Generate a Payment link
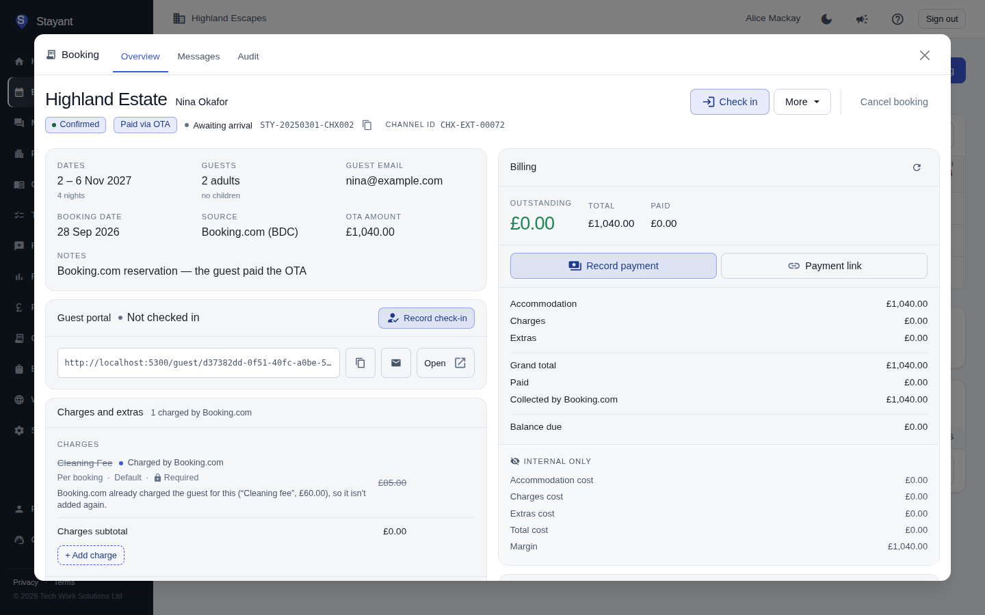 824,266
